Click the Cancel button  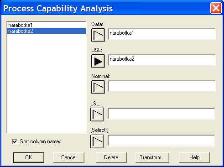(69, 157)
